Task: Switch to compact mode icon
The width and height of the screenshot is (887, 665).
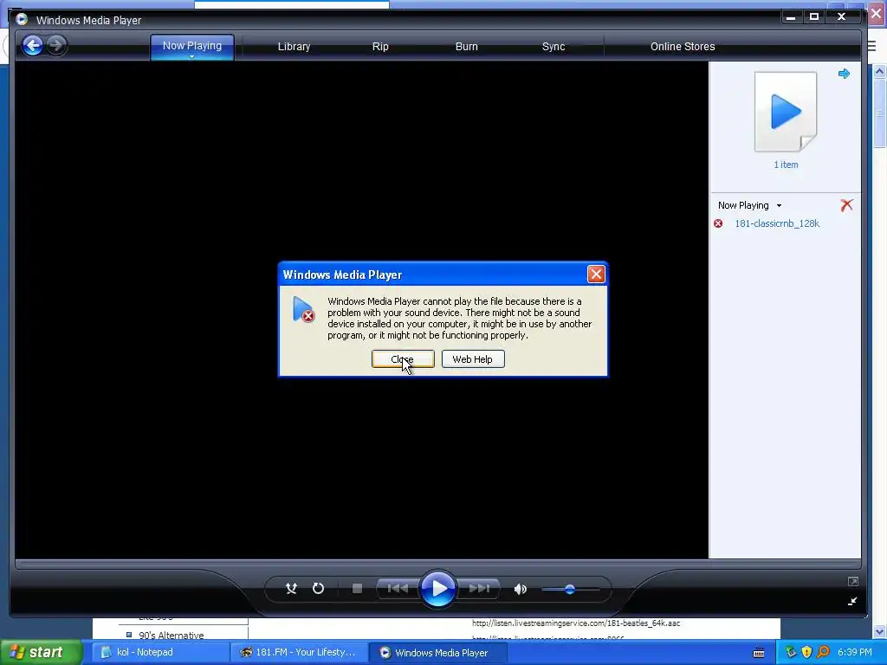Action: 852,601
